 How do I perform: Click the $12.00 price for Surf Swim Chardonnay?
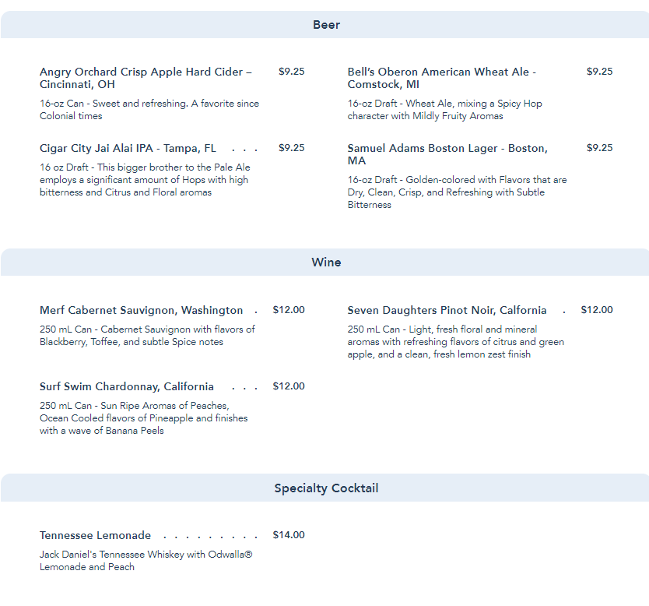click(x=289, y=386)
